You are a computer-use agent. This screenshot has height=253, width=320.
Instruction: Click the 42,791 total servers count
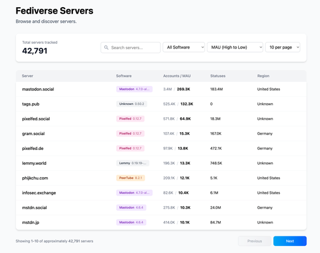tap(35, 51)
